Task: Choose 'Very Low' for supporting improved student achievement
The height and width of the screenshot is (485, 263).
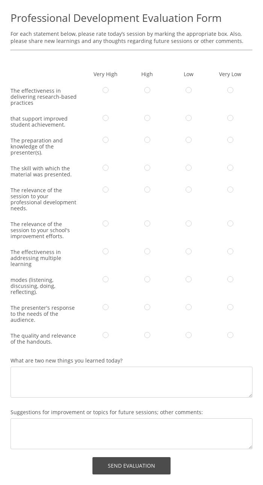Action: coord(230,118)
